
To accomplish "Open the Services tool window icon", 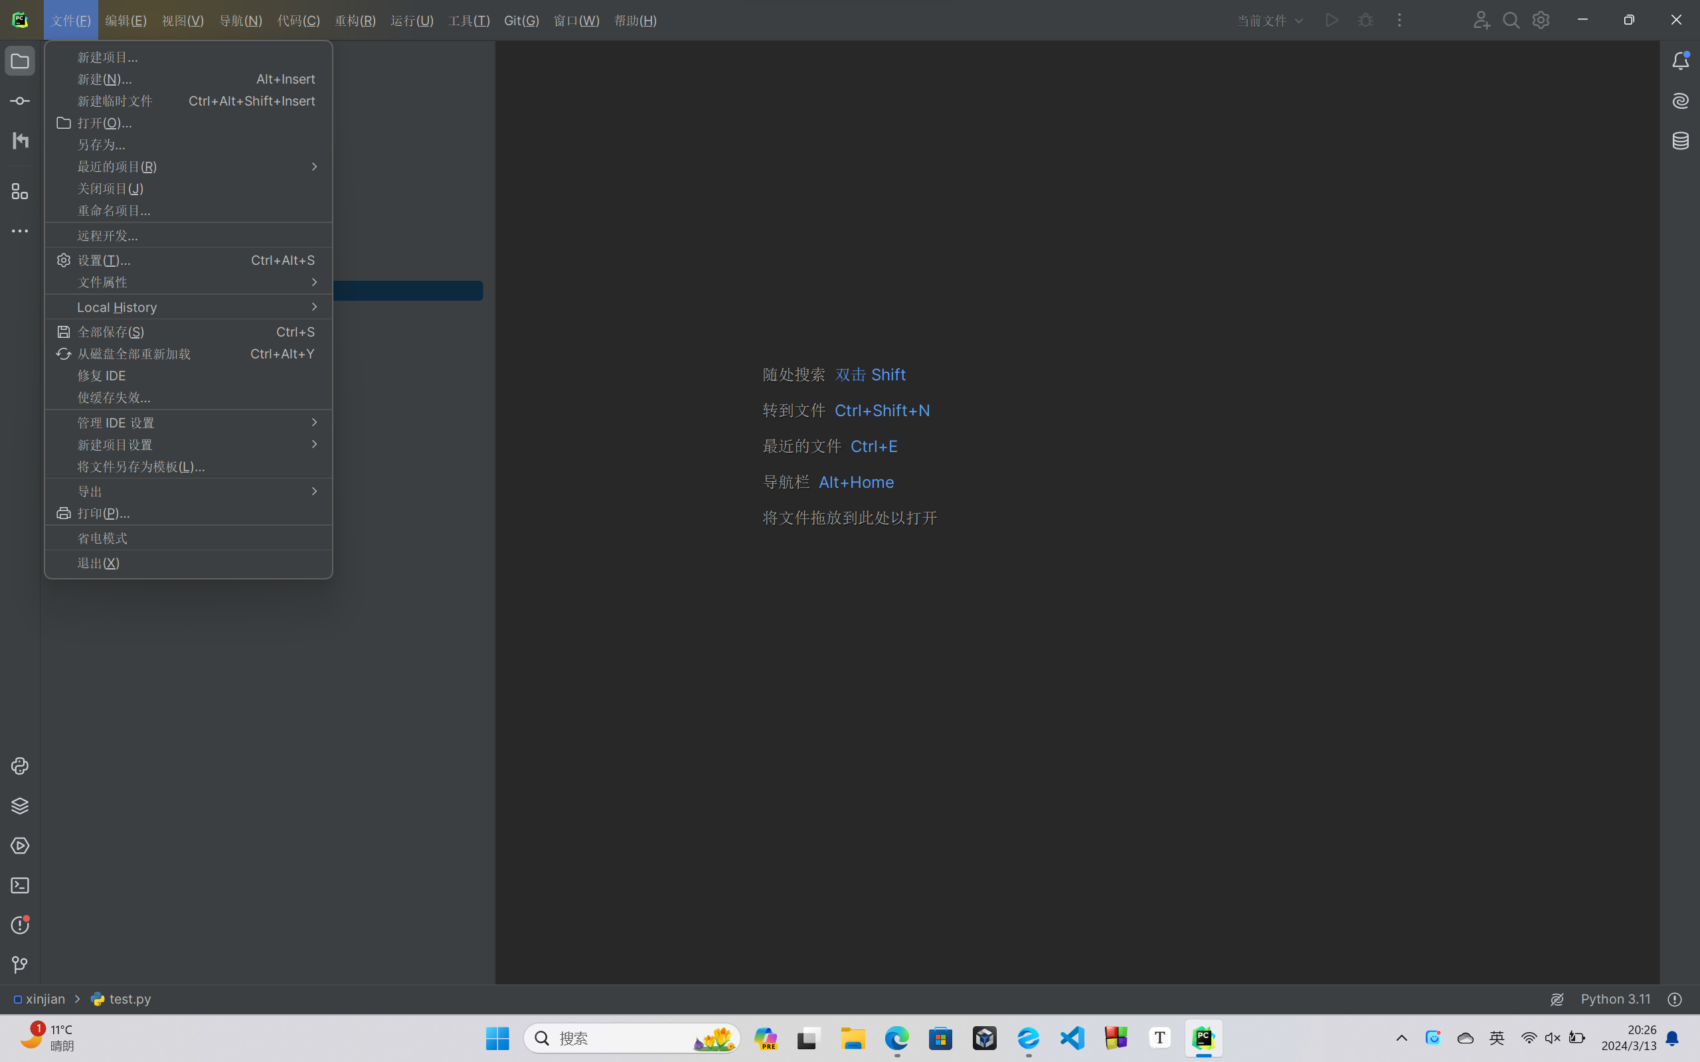I will click(20, 846).
